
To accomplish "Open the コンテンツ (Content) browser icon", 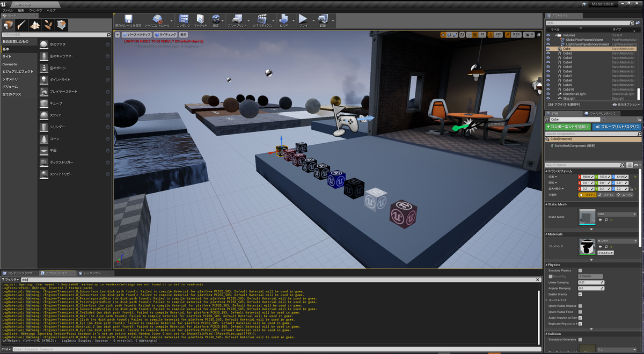I will pos(184,19).
